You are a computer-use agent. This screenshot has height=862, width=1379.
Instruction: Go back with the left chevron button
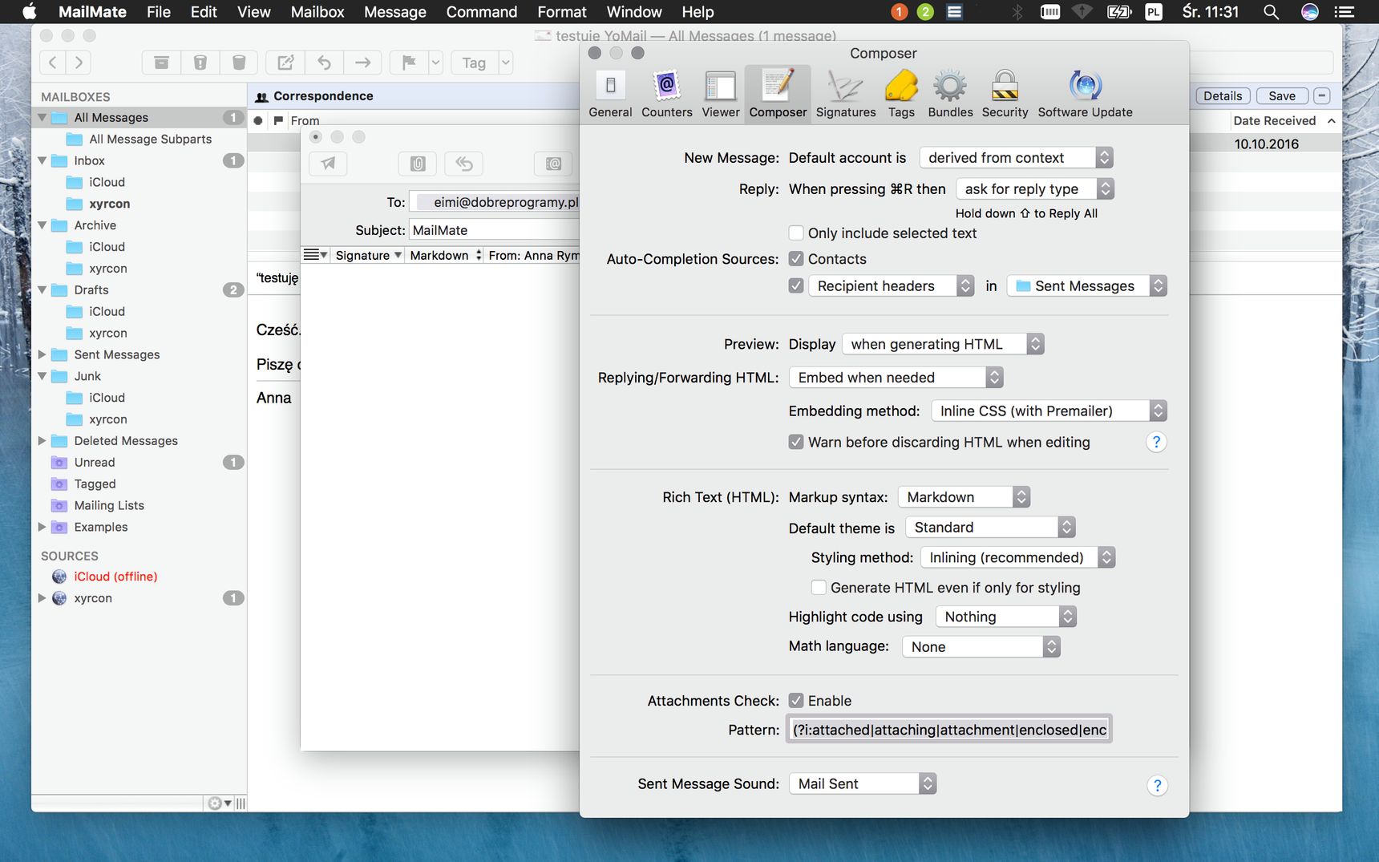click(x=52, y=63)
